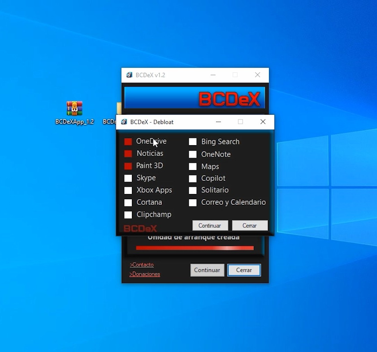Click Cerrar on the main BCDeX window
This screenshot has width=377, height=352.
(244, 270)
